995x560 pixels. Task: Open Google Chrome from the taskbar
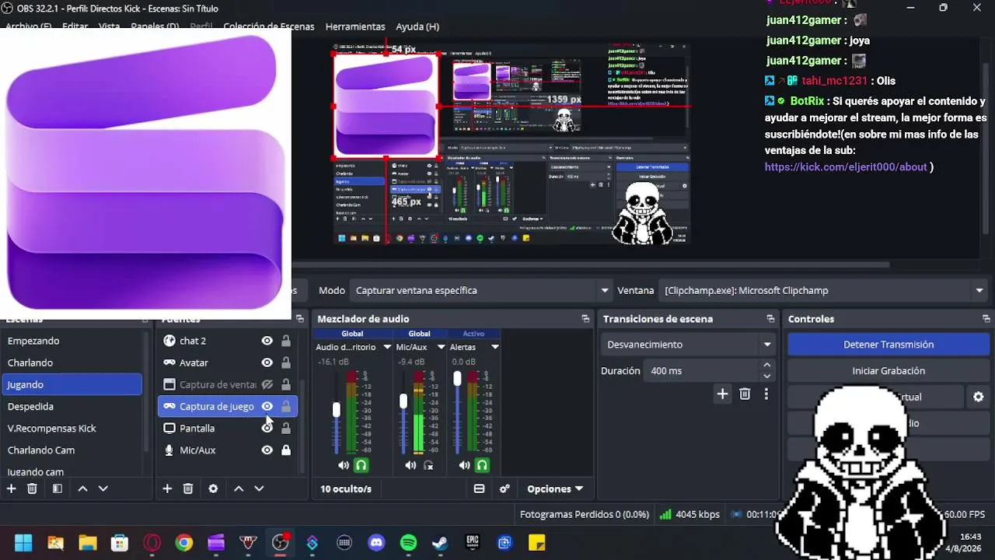[183, 542]
